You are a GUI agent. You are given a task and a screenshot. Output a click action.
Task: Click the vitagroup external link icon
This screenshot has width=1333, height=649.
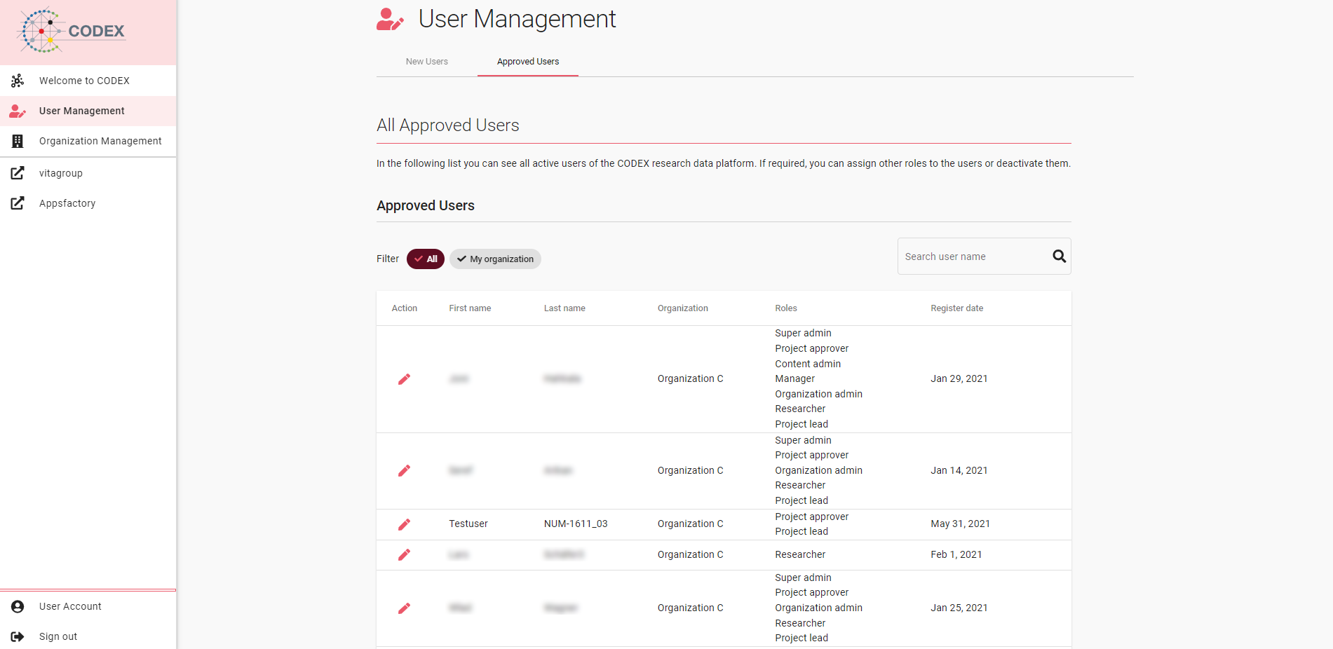[18, 173]
